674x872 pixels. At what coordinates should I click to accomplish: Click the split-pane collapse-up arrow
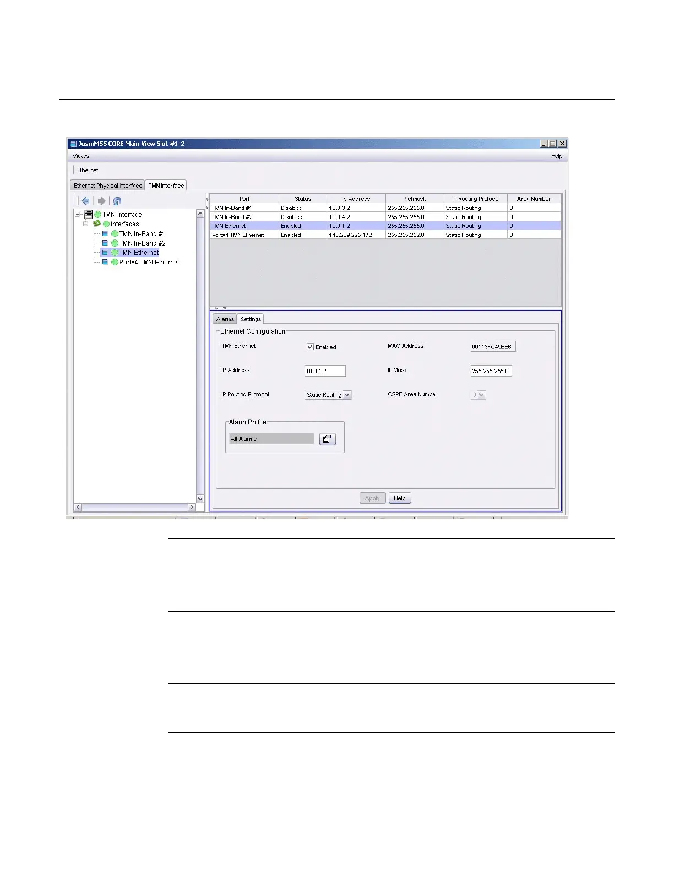point(216,308)
